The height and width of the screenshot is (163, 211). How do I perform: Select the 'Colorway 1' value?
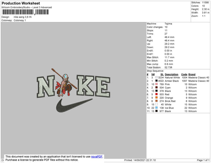point(20,20)
